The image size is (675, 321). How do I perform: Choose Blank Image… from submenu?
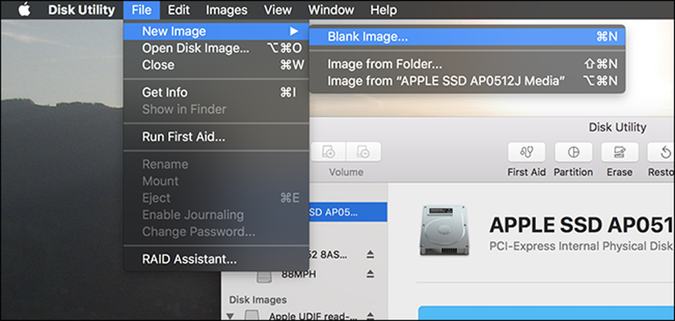point(467,37)
